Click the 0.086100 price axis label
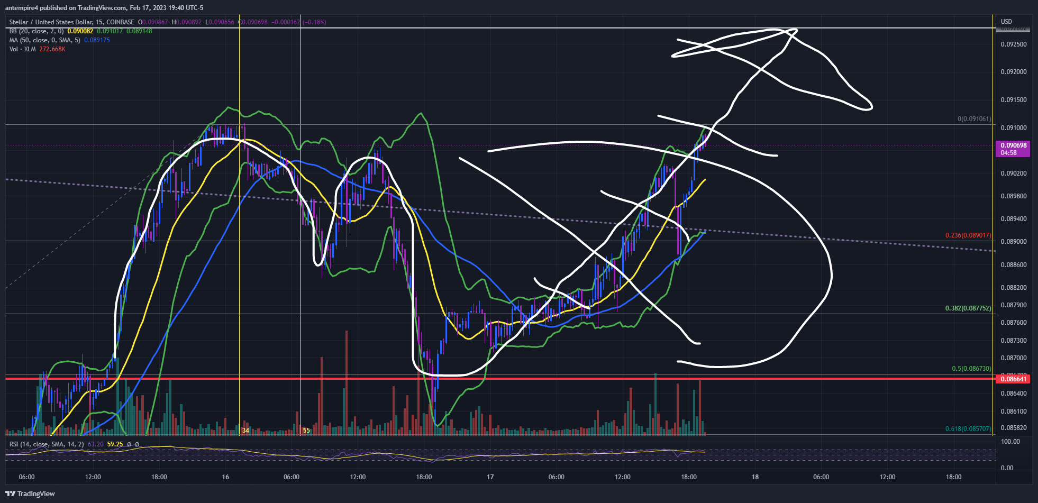The image size is (1038, 503). pyautogui.click(x=1014, y=411)
